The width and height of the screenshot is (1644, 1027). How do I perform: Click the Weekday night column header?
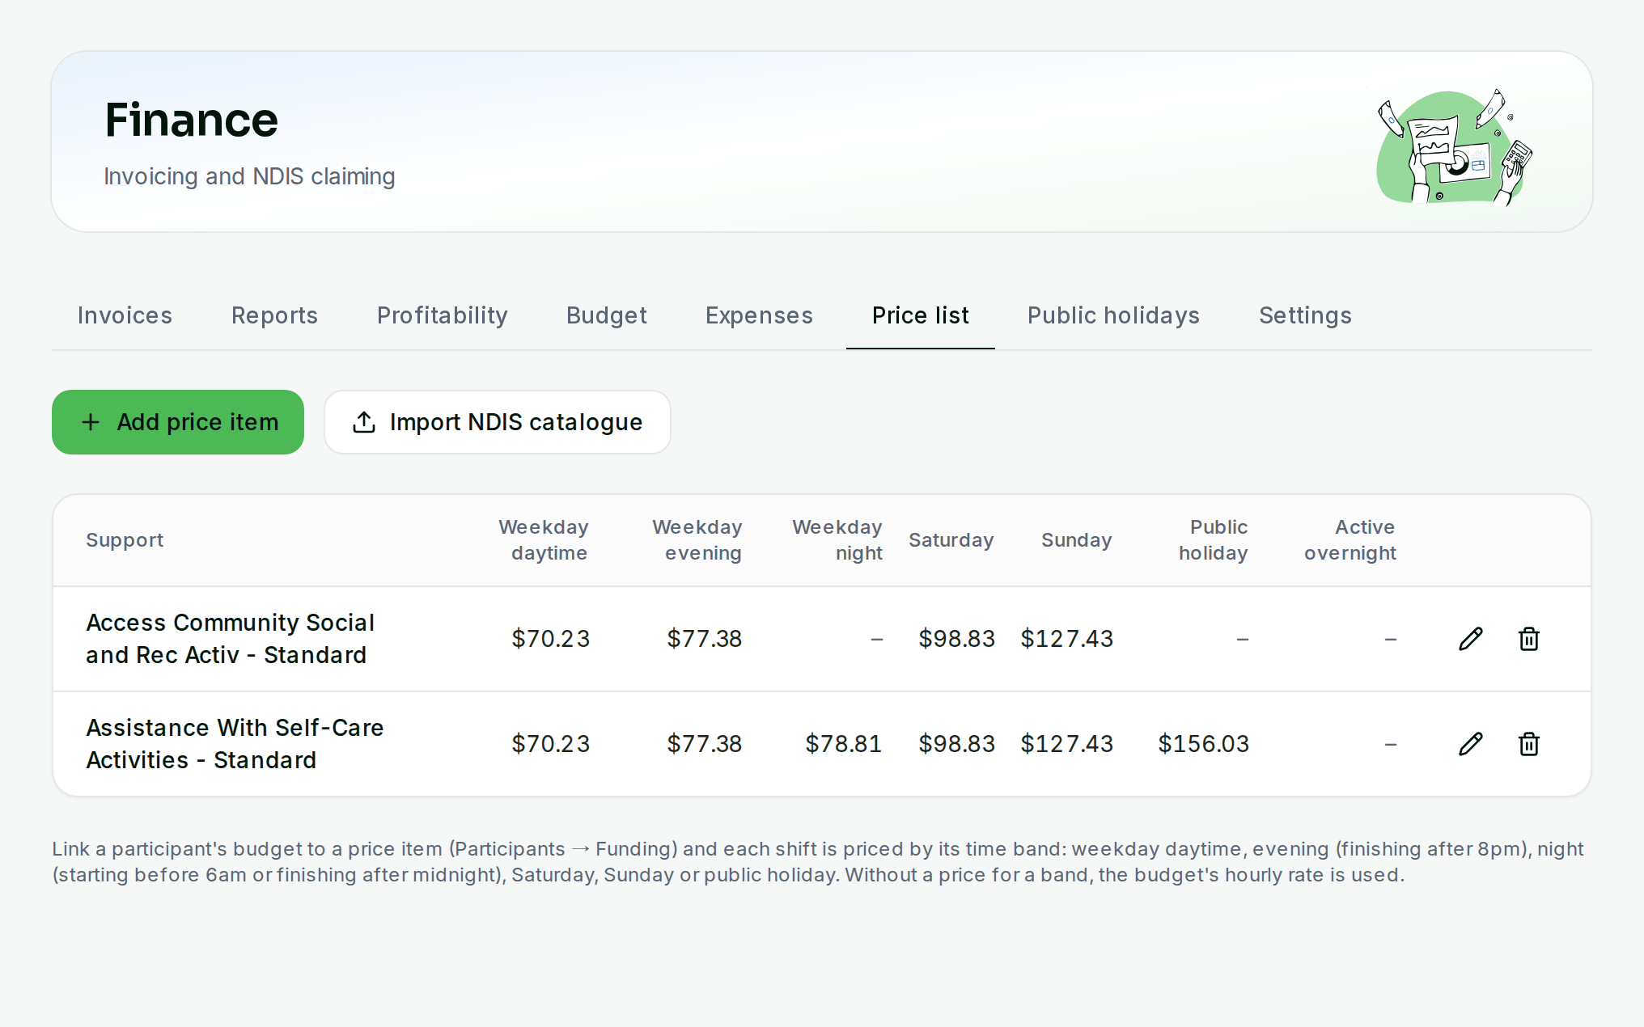pos(837,540)
